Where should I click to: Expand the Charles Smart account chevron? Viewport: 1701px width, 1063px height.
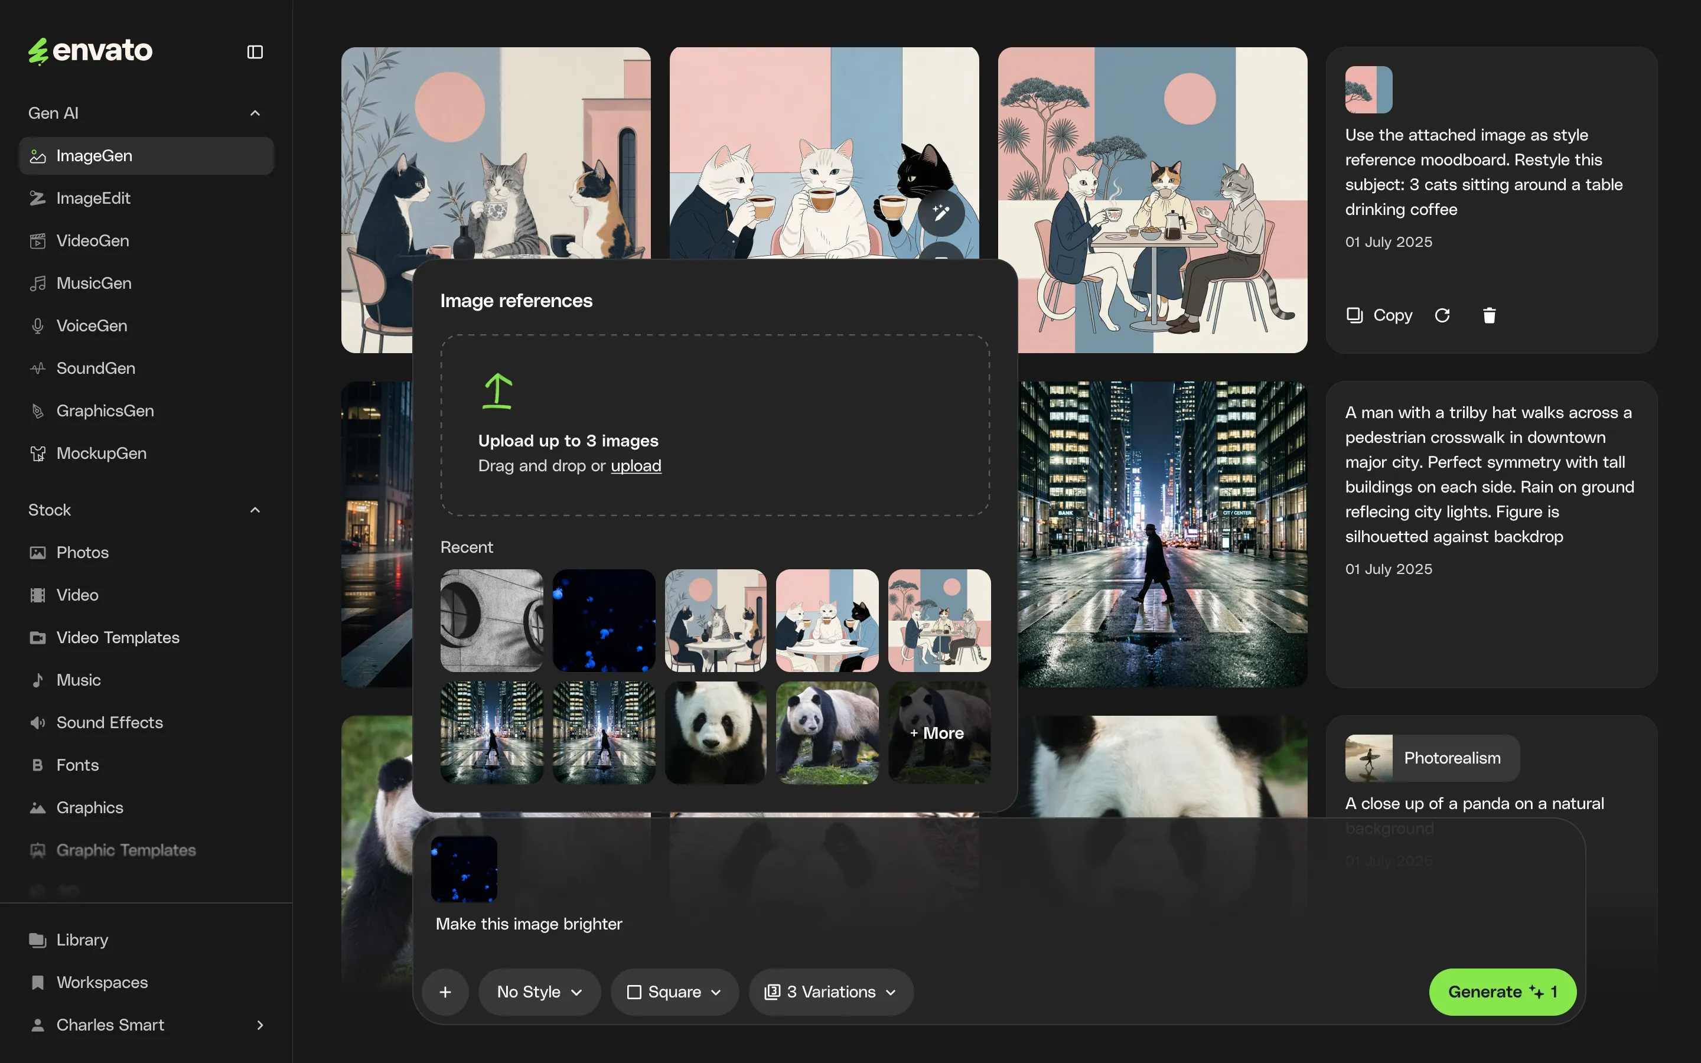[x=260, y=1026]
